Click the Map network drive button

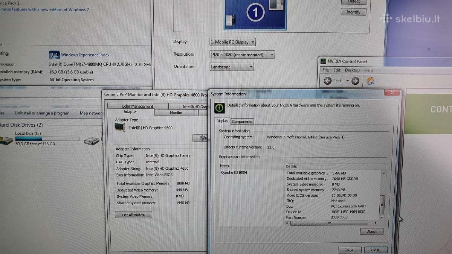[x=91, y=113]
